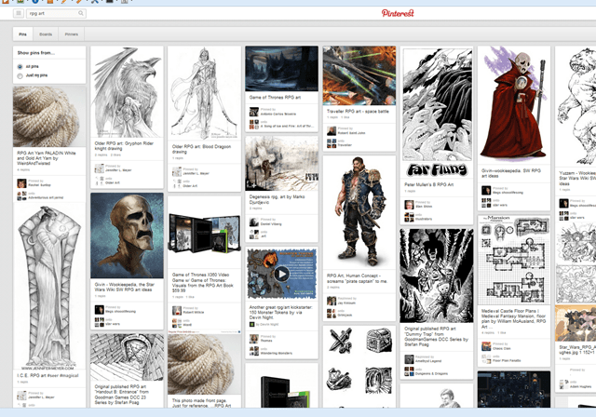
Task: Open the hamburger categories menu
Action: tap(19, 14)
